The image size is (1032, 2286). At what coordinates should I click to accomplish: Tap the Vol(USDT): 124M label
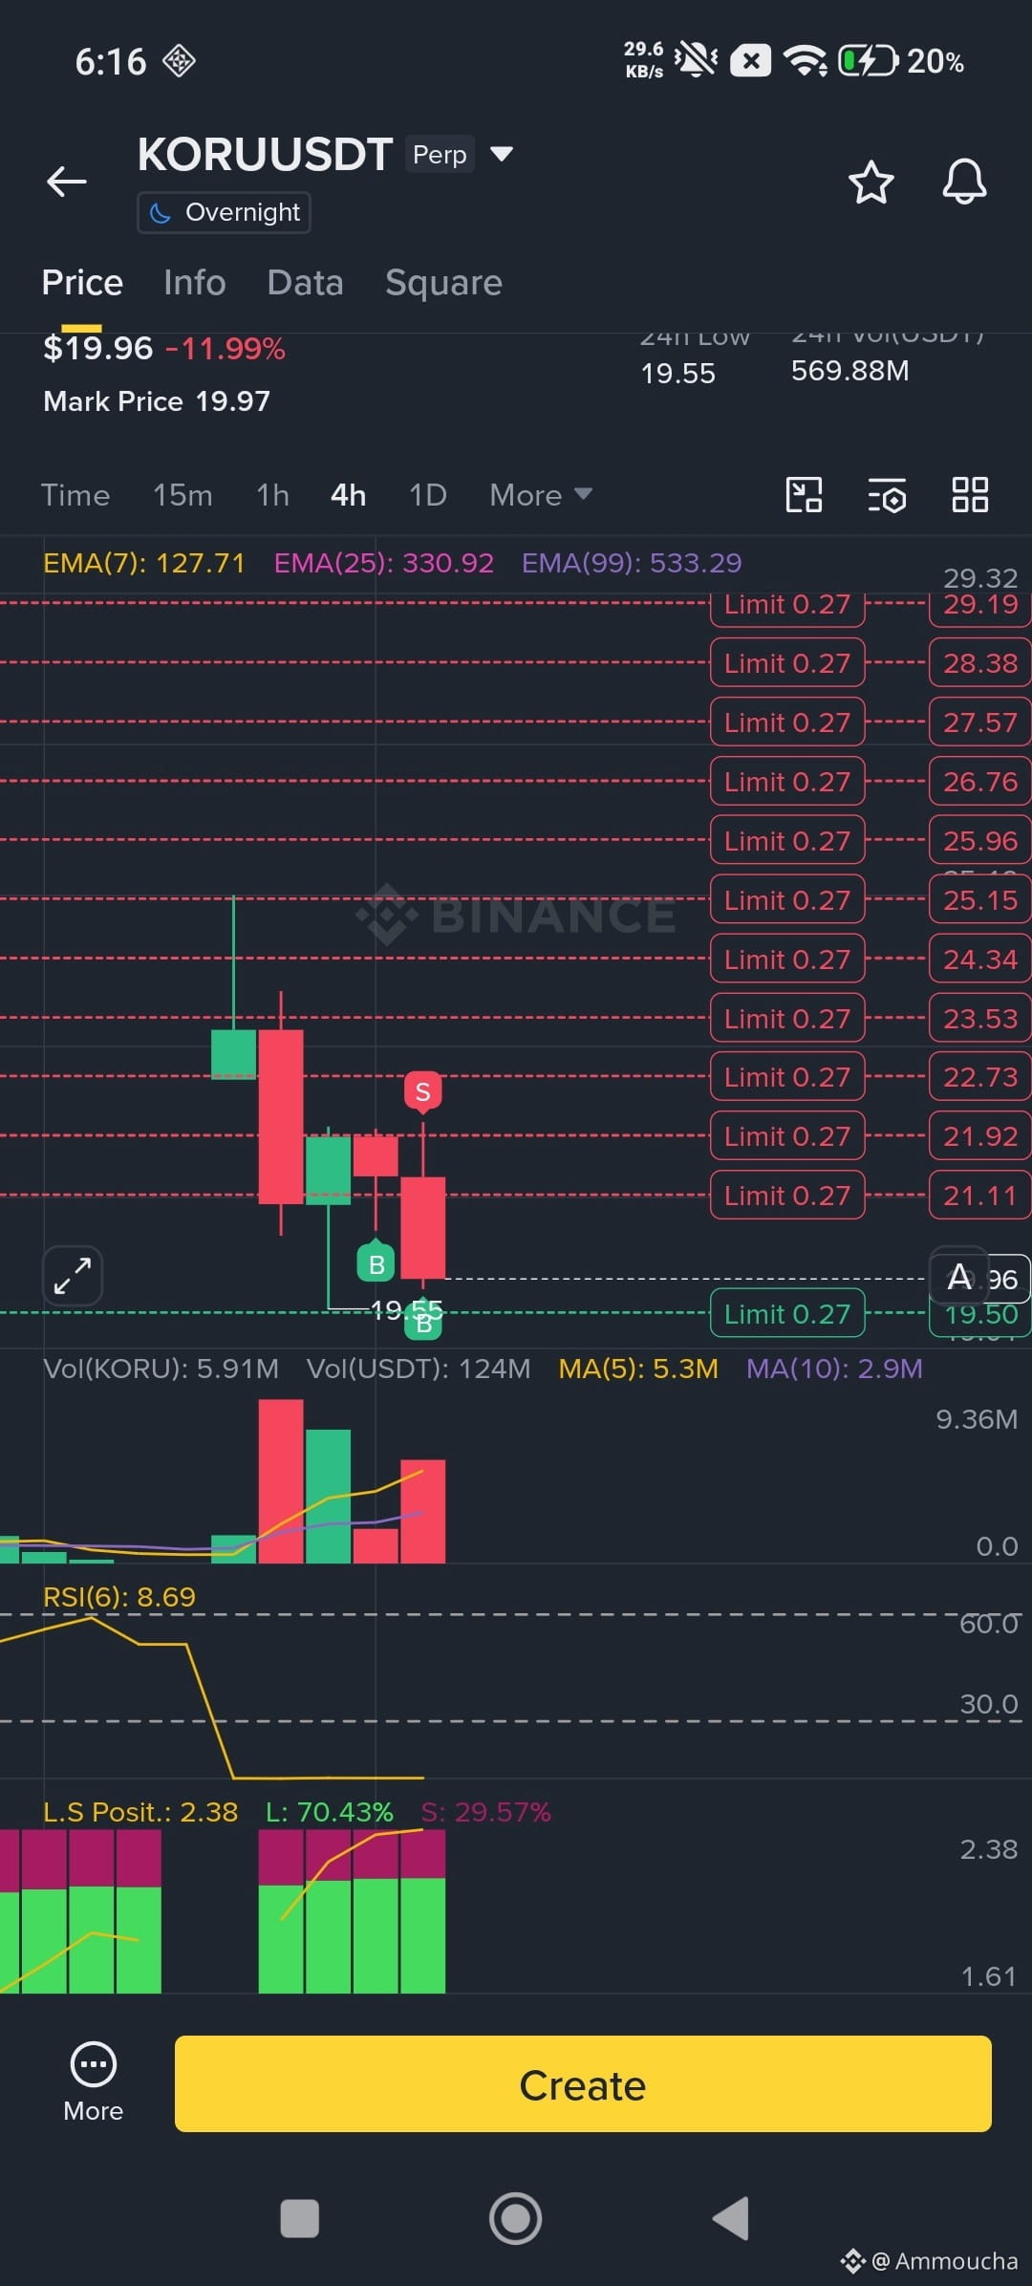[x=419, y=1369]
